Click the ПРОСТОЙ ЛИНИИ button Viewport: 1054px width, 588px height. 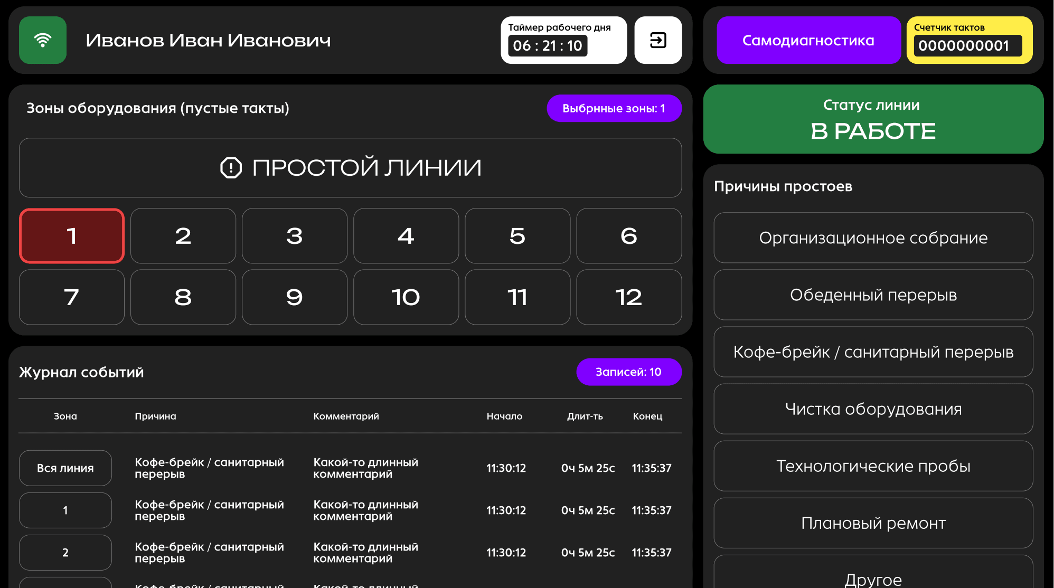(x=351, y=168)
